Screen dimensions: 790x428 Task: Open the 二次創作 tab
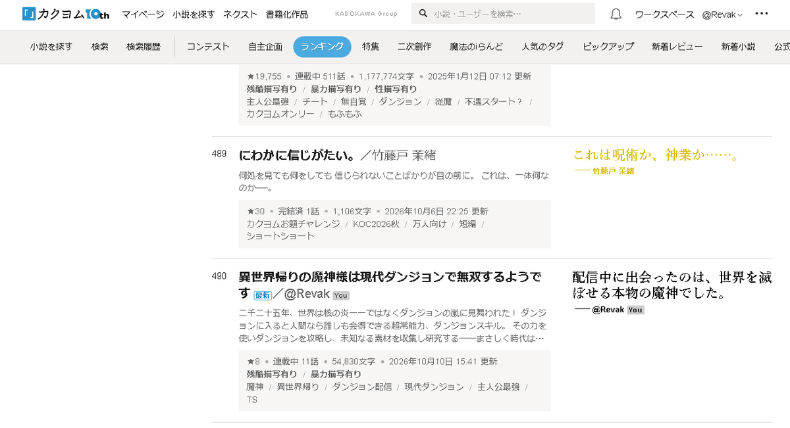pyautogui.click(x=415, y=47)
